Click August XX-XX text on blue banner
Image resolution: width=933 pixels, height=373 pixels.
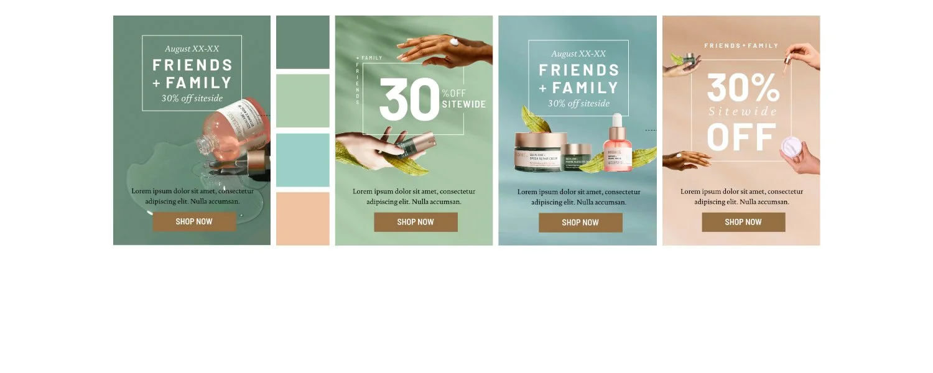click(x=578, y=54)
